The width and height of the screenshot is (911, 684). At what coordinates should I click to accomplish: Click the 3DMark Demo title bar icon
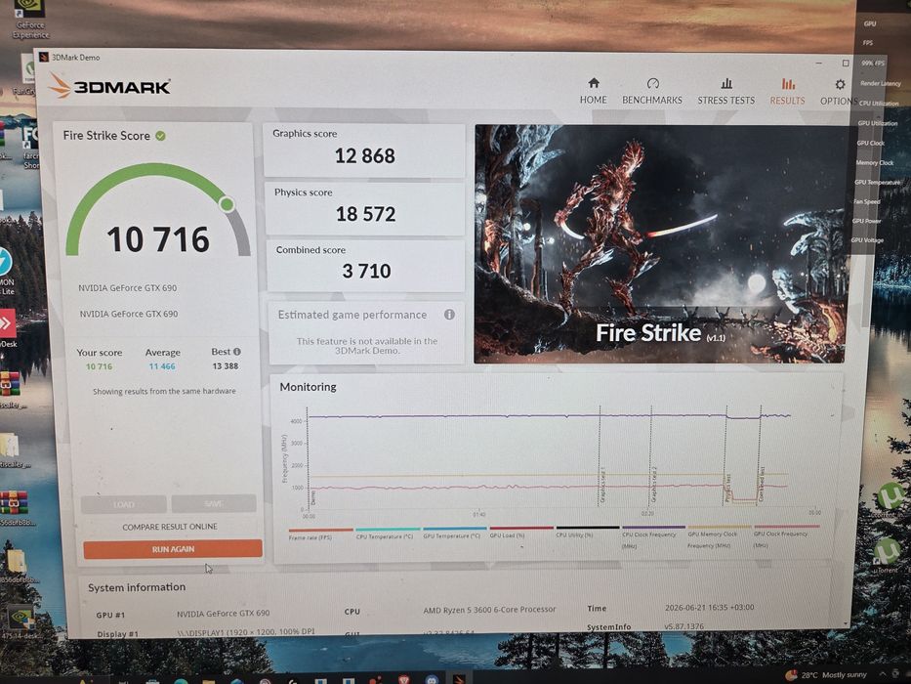tap(44, 57)
